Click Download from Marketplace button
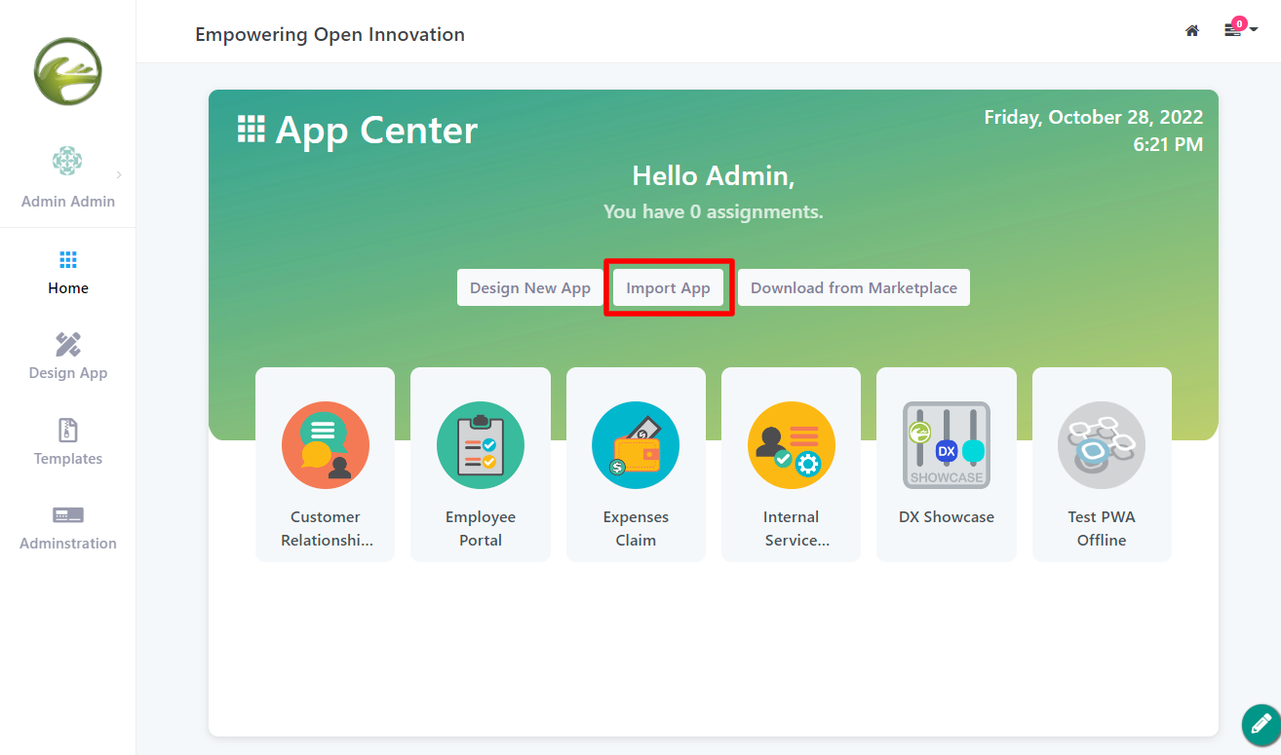The height and width of the screenshot is (755, 1281). coord(853,287)
